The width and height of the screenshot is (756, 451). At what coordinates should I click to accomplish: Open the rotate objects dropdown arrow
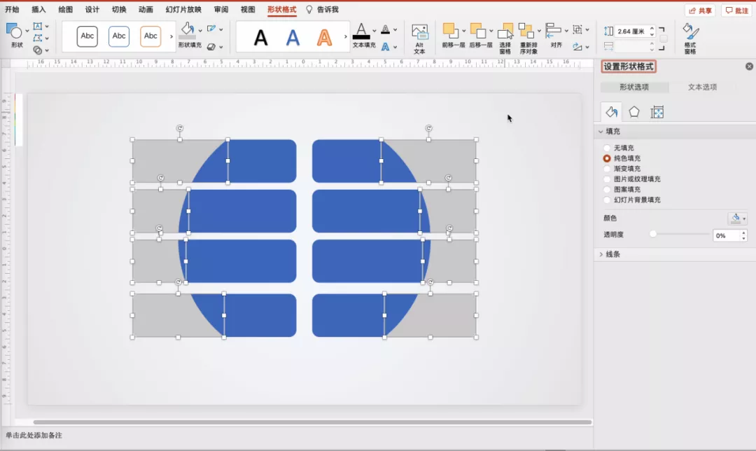(587, 47)
